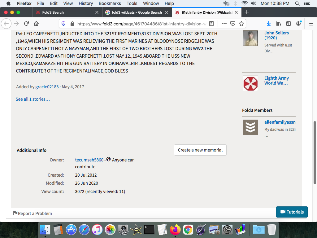
Task: Bookmark this page with the star icon
Action: (241, 24)
